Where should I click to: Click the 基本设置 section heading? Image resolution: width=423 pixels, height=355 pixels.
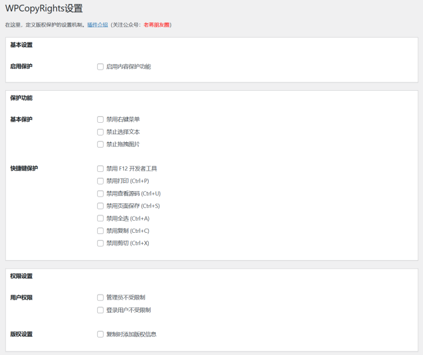[x=21, y=45]
